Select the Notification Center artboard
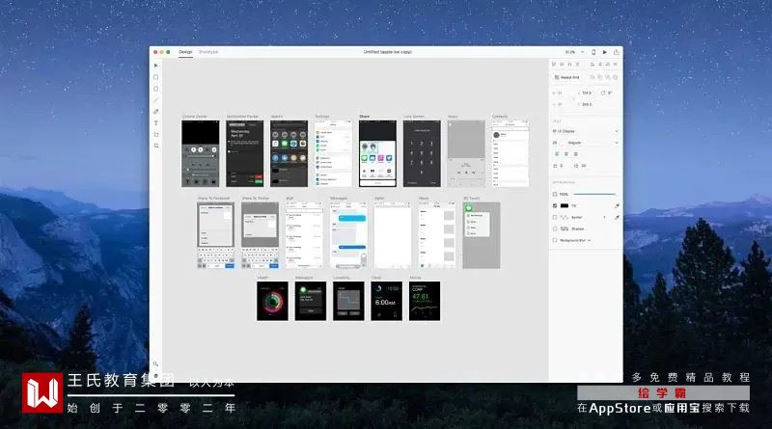This screenshot has height=429, width=772. (x=245, y=153)
